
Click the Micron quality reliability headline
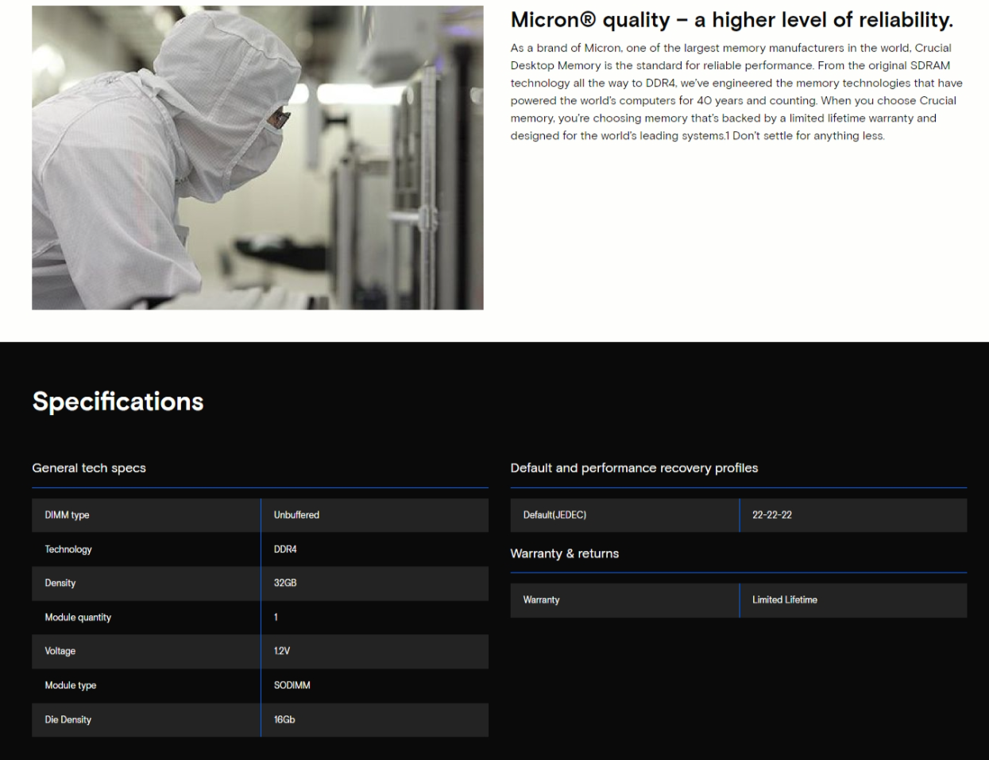click(732, 20)
